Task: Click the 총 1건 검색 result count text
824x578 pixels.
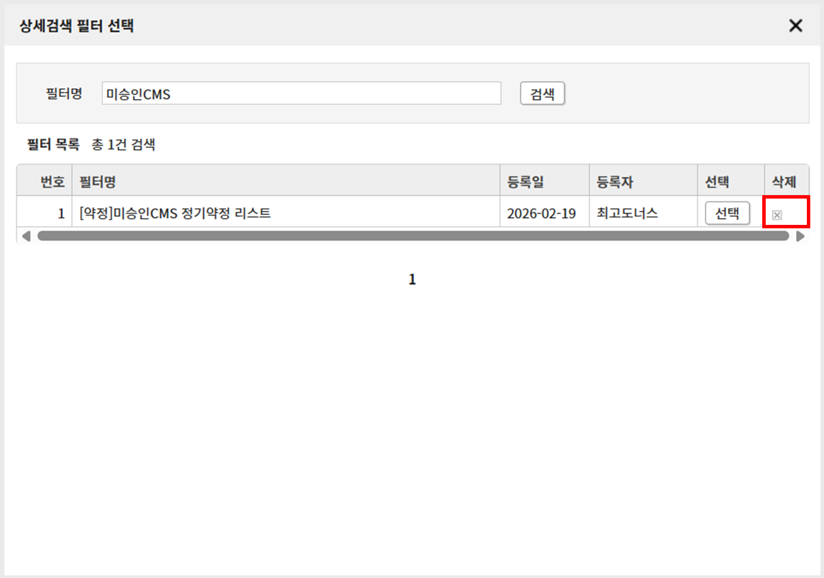Action: 124,144
